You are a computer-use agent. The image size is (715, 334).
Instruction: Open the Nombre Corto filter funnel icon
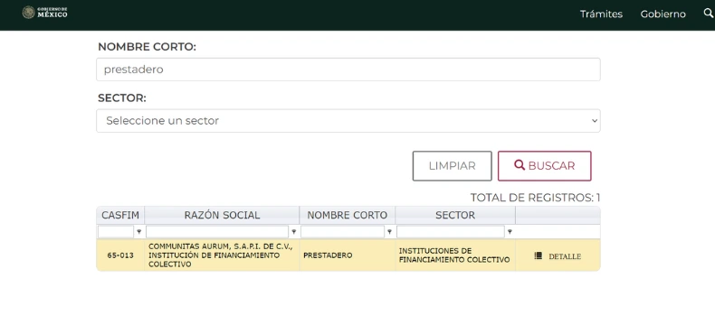click(389, 232)
